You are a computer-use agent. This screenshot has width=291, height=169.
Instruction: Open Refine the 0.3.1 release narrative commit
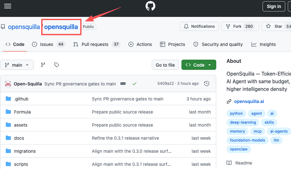pos(125,138)
